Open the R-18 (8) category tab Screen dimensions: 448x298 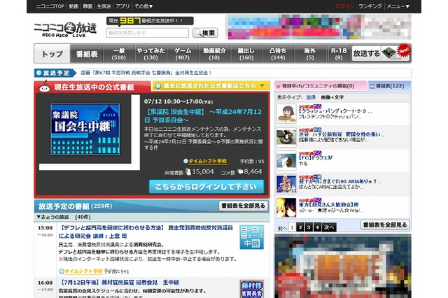(x=339, y=54)
